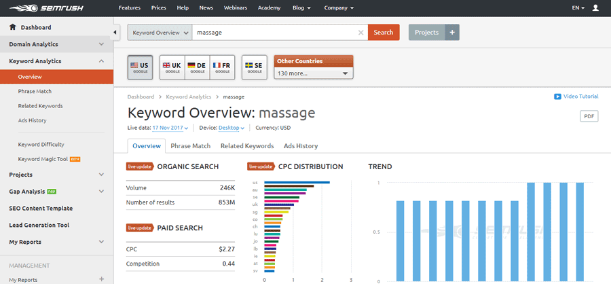Change the Desktop device selector
This screenshot has width=611, height=284.
click(x=232, y=128)
